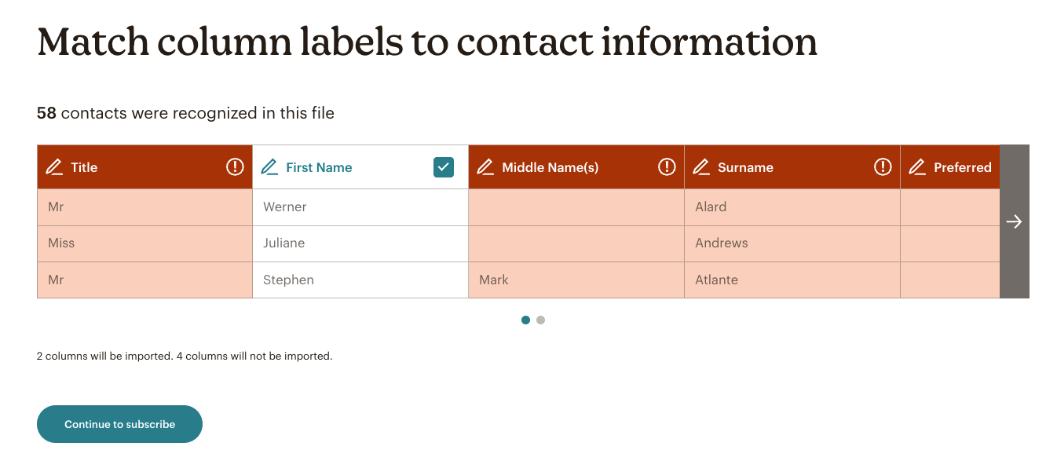Click the pencil edit icon for Title column
The height and width of the screenshot is (450, 1057).
53,167
